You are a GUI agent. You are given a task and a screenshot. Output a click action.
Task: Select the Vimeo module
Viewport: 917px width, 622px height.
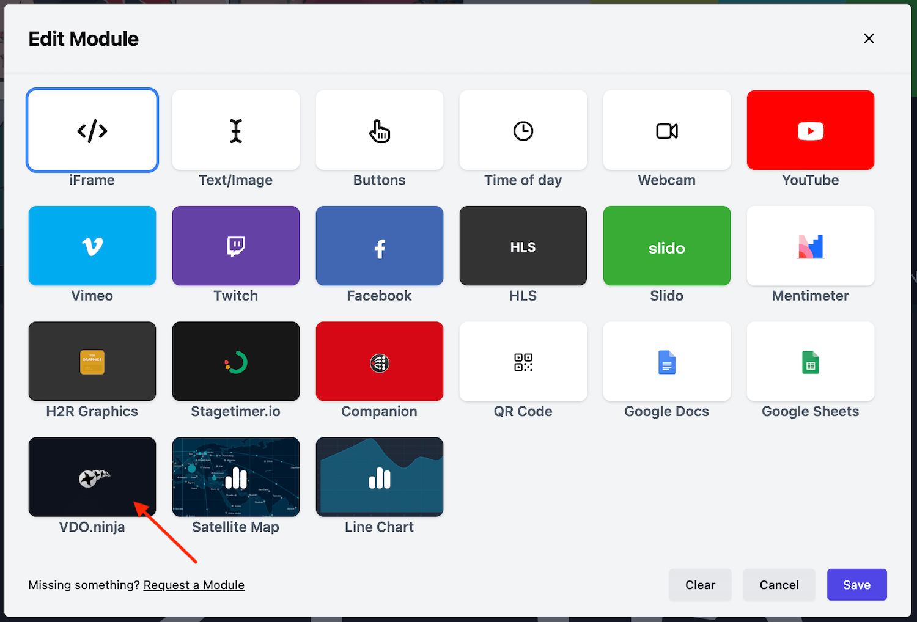tap(92, 246)
